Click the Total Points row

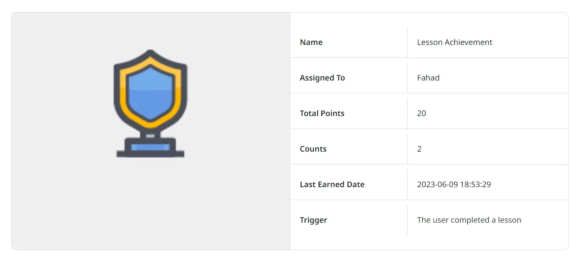322,113
